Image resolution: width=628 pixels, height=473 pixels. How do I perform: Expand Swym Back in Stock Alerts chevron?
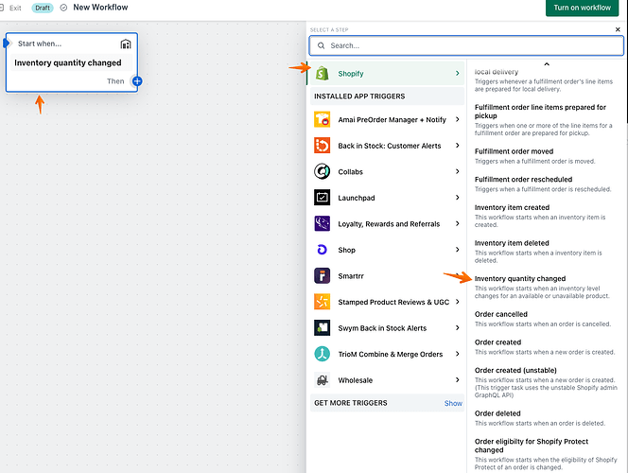pyautogui.click(x=457, y=327)
